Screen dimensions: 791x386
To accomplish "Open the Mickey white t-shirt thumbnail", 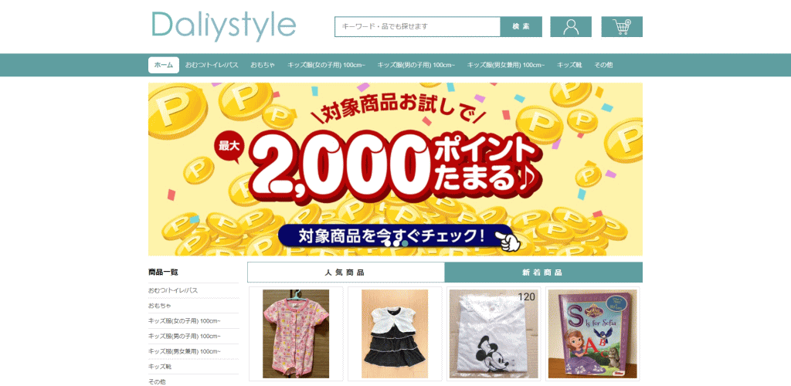I will [x=494, y=334].
